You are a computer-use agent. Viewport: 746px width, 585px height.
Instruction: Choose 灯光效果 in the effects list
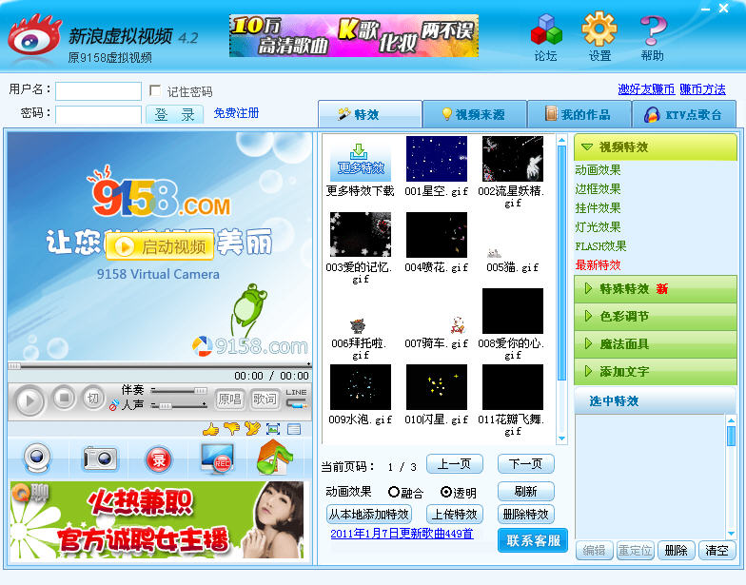pyautogui.click(x=598, y=226)
